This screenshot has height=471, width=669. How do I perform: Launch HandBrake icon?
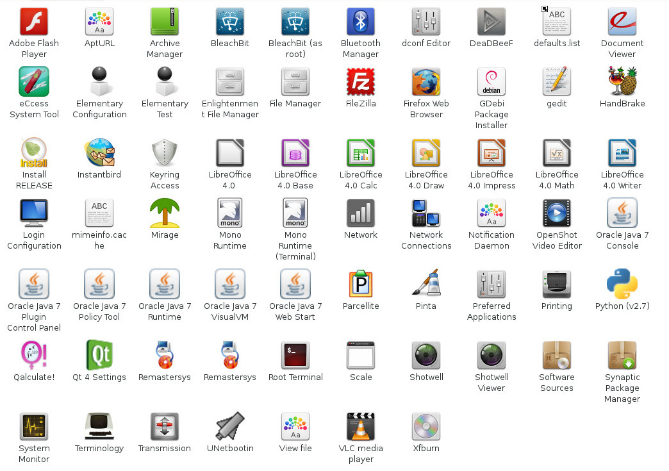(x=622, y=81)
